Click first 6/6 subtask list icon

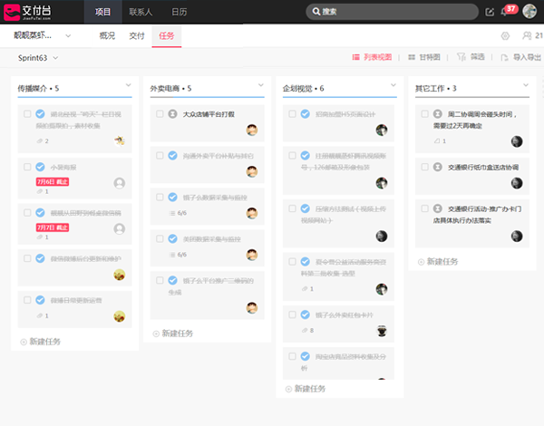[172, 213]
